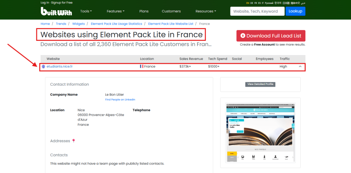The image size is (351, 173).
Task: Click the $1000+ tech spend value
Action: (214, 66)
